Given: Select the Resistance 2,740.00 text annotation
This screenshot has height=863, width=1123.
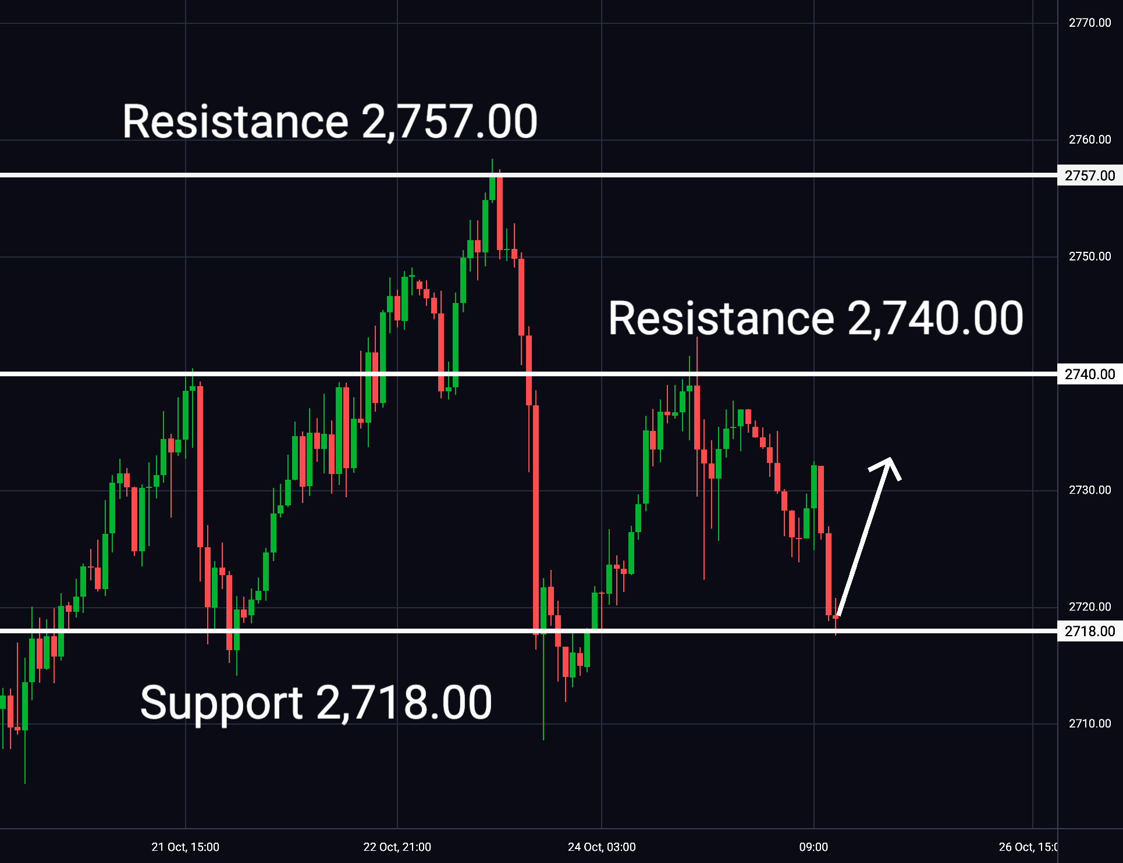Looking at the screenshot, I should 816,318.
